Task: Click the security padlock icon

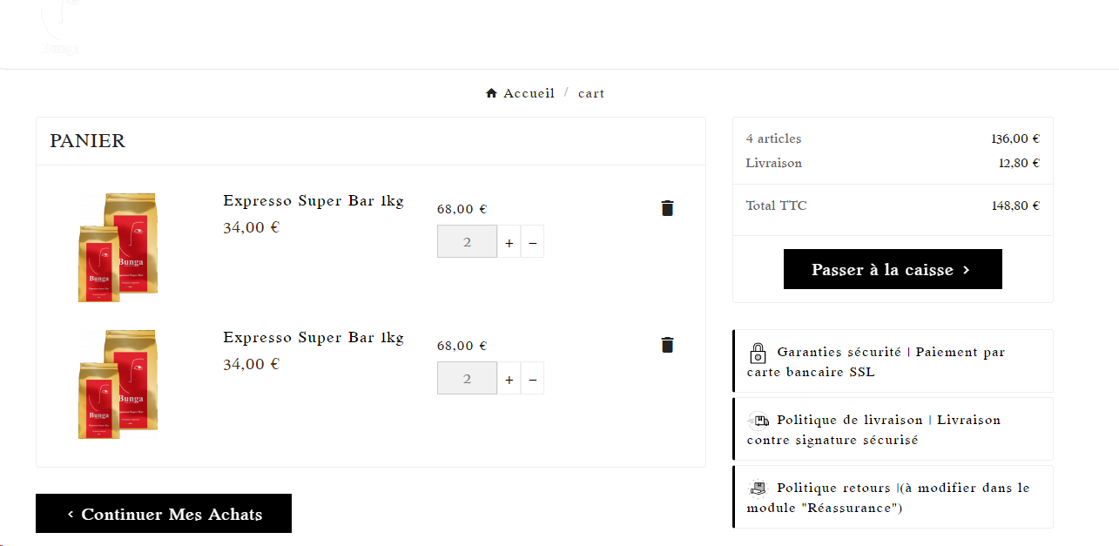Action: [x=758, y=354]
